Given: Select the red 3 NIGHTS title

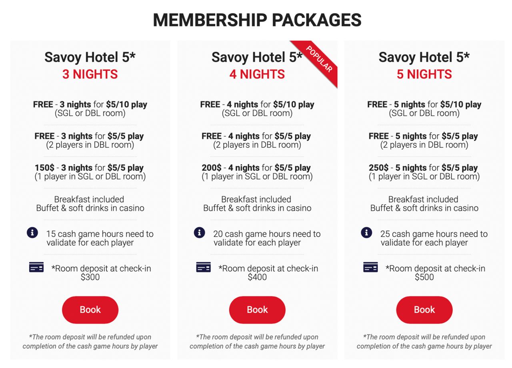Looking at the screenshot, I should click(90, 74).
